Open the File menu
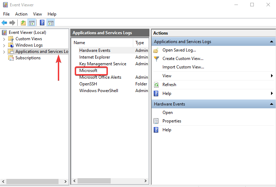The width and height of the screenshot is (276, 187). tap(6, 14)
